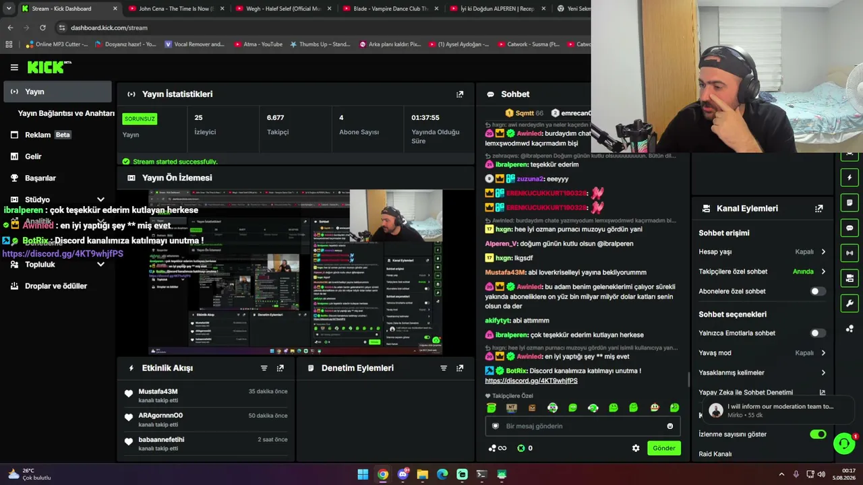Open Yapay Zeka ile Sohbet Denetimi external link icon
The height and width of the screenshot is (485, 863).
(823, 392)
